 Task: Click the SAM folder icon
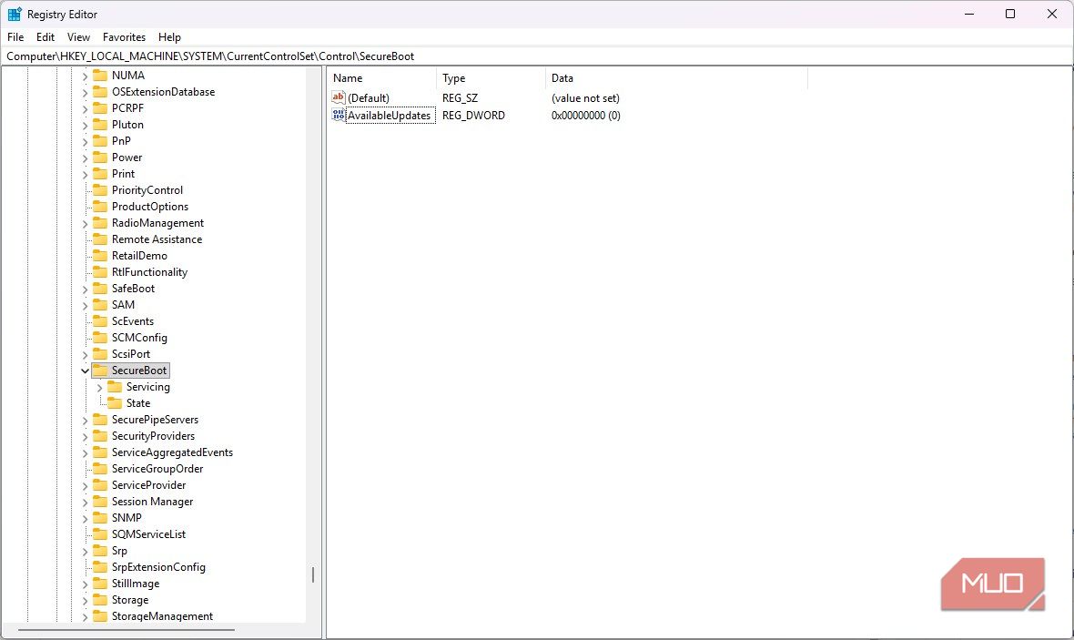[100, 305]
